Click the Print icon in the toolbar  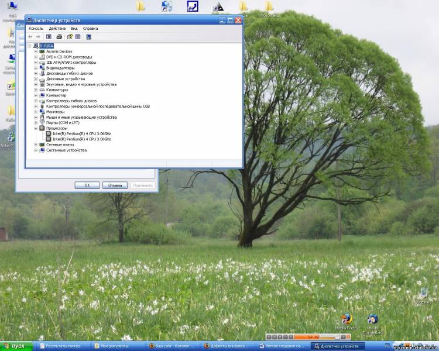pos(59,37)
